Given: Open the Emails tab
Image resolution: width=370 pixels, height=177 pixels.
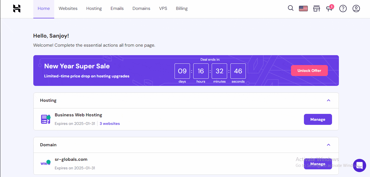Looking at the screenshot, I should 117,8.
